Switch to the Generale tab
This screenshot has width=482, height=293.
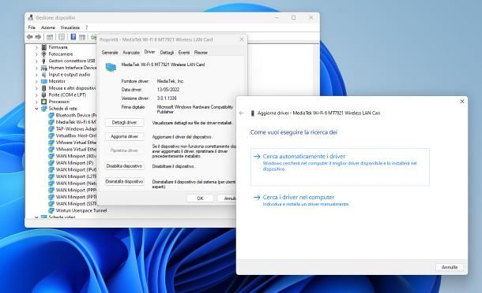110,53
